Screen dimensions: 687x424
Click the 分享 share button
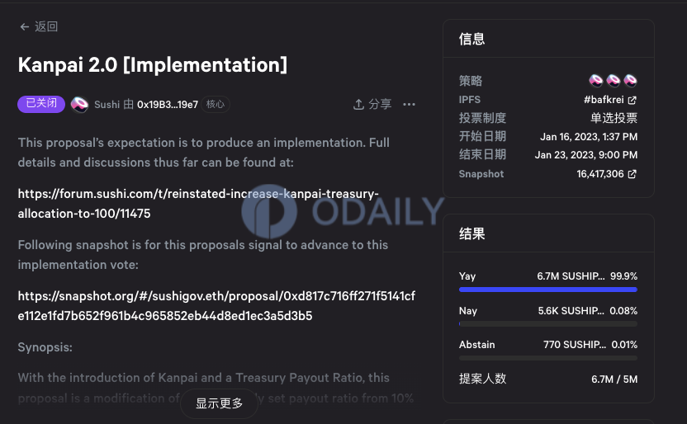[x=372, y=104]
